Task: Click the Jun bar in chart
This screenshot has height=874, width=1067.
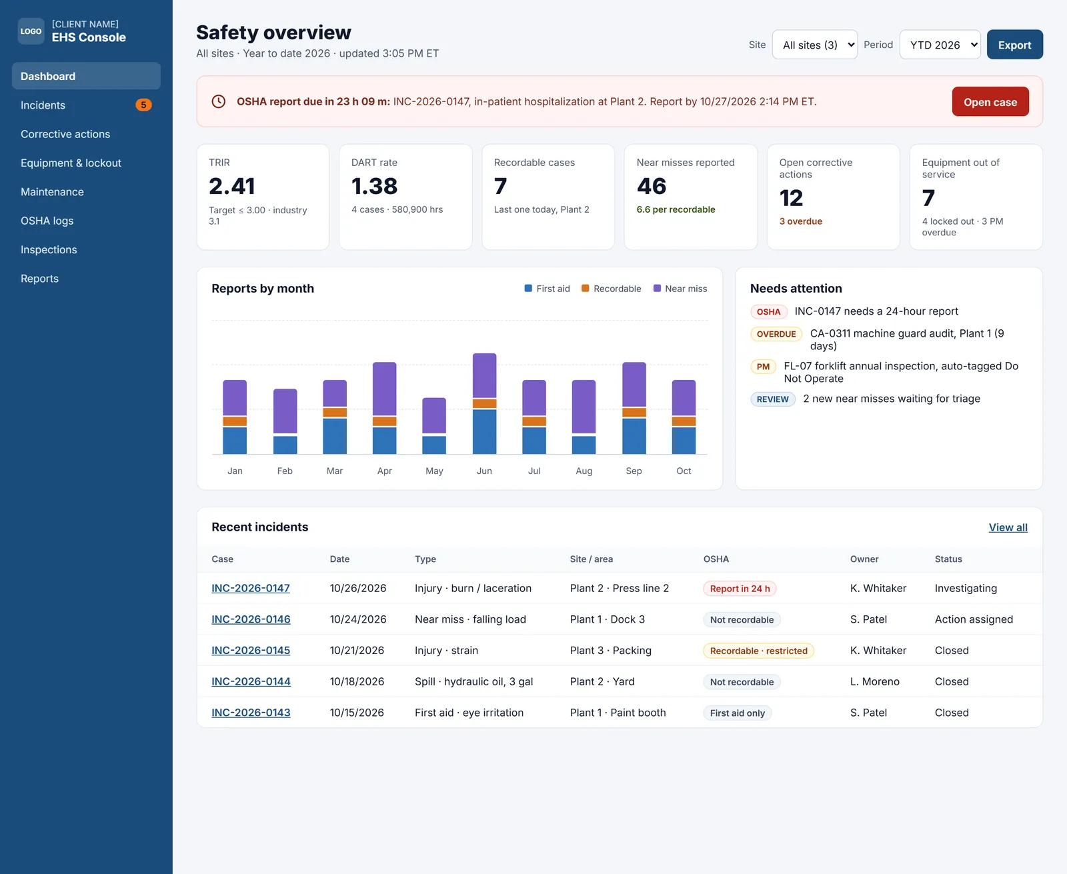Action: (x=484, y=404)
